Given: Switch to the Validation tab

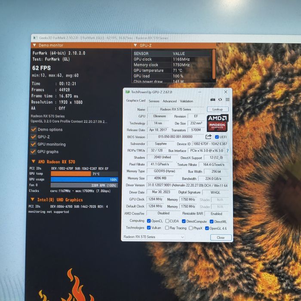Looking at the screenshot, I should (186, 101).
